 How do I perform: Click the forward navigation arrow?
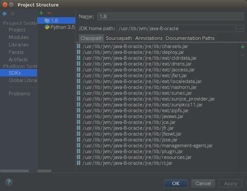pos(13,14)
